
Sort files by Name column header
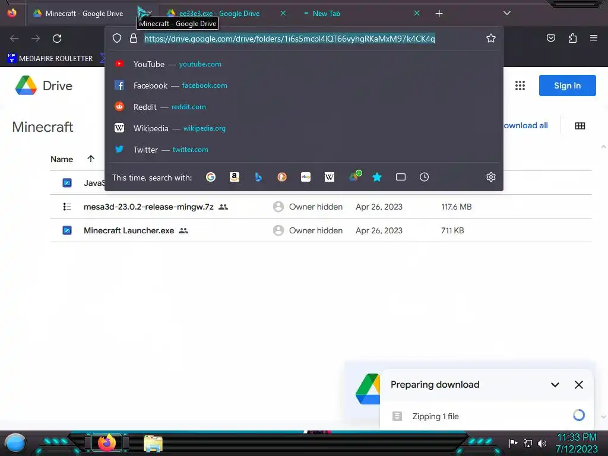(62, 159)
